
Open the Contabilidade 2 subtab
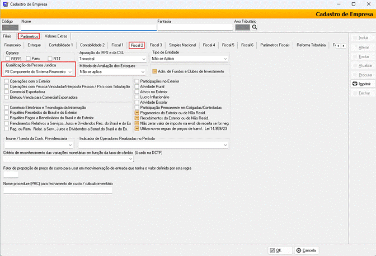[92, 45]
